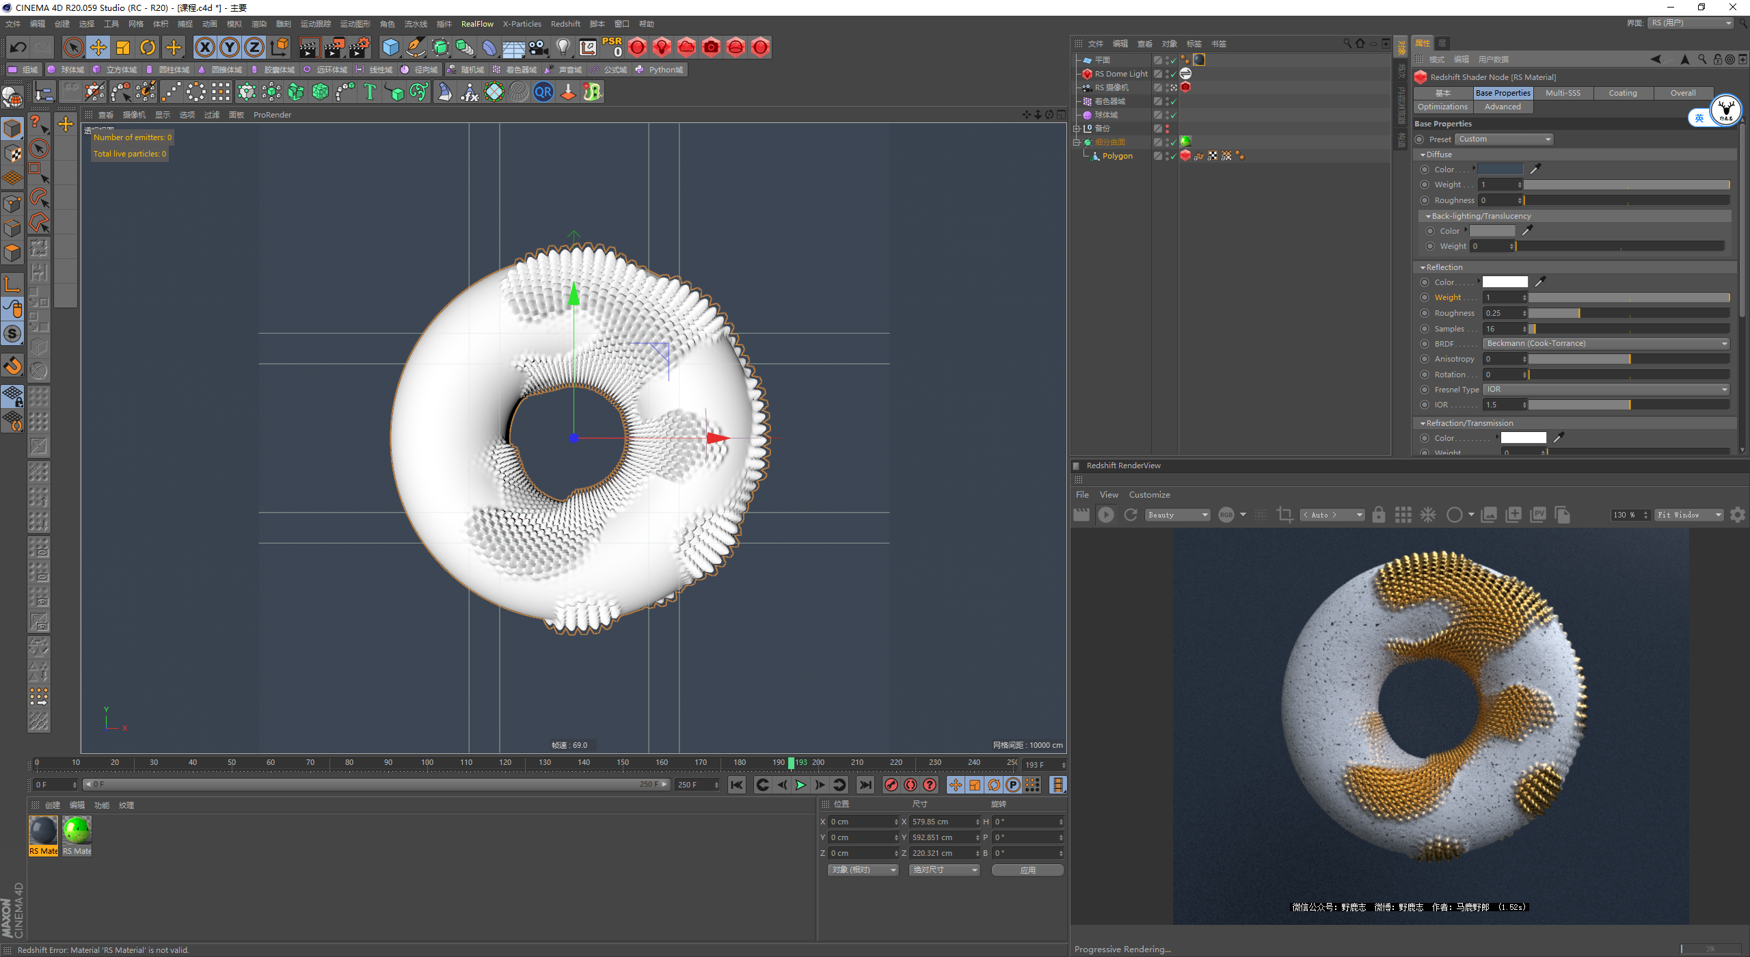Image resolution: width=1750 pixels, height=957 pixels.
Task: Click the Undo arrow icon
Action: tap(18, 47)
